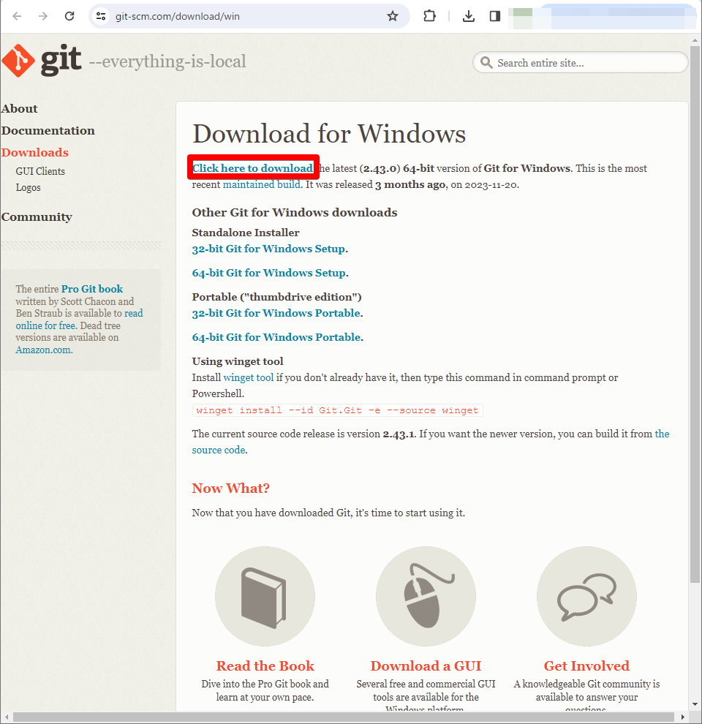
Task: Open the Community section
Action: 37,217
